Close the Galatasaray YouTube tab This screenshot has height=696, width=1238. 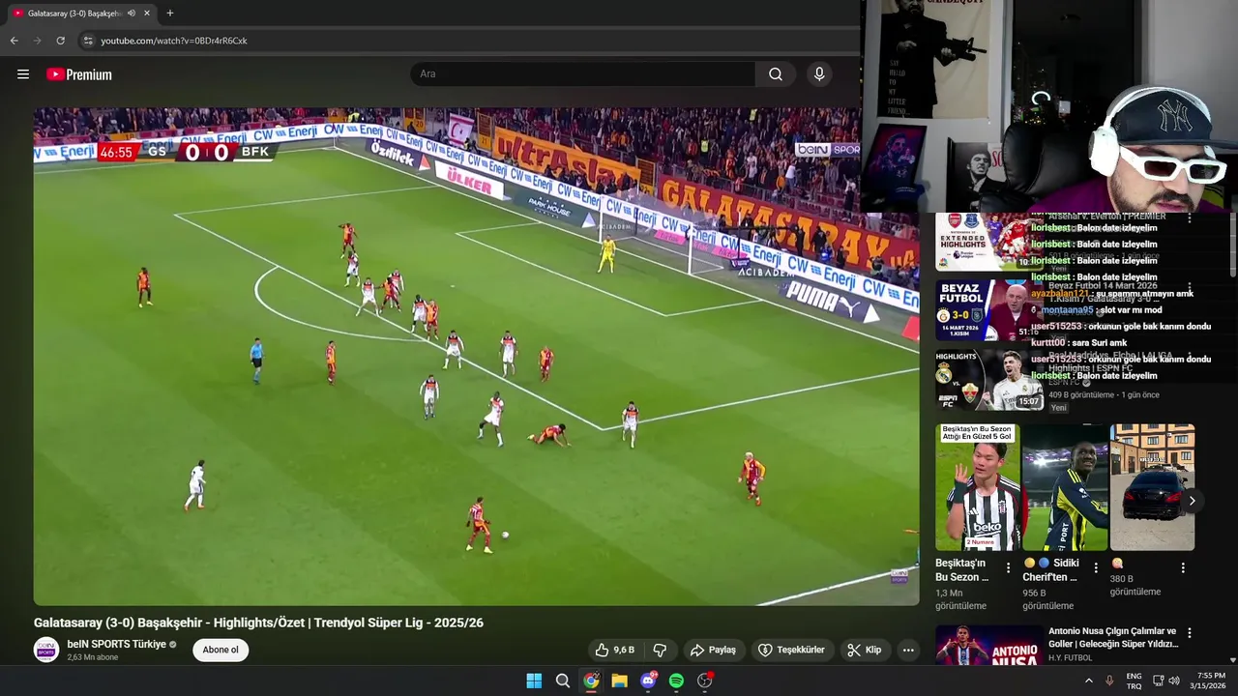[147, 14]
